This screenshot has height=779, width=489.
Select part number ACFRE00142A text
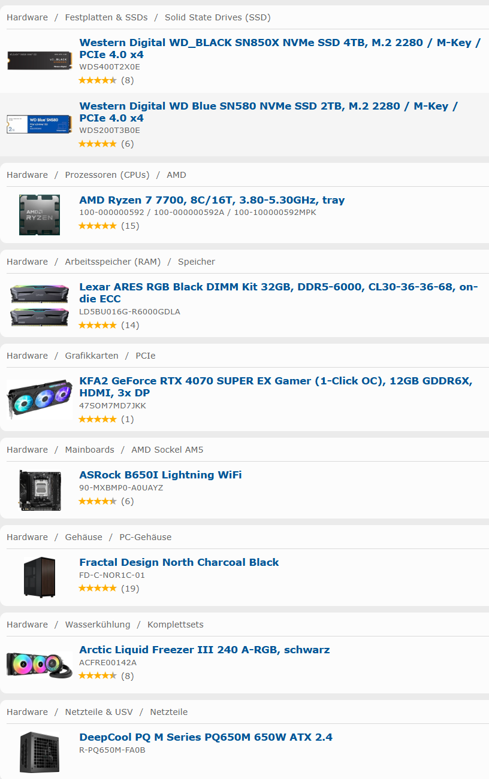108,663
